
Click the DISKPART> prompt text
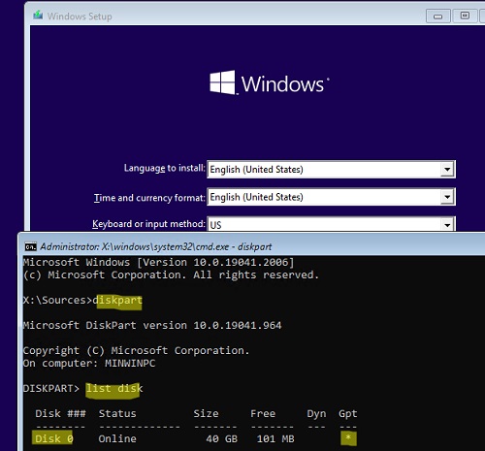click(x=51, y=388)
